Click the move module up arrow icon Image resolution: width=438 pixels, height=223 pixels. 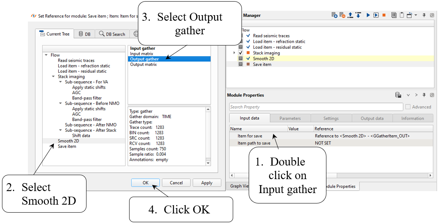(350, 15)
